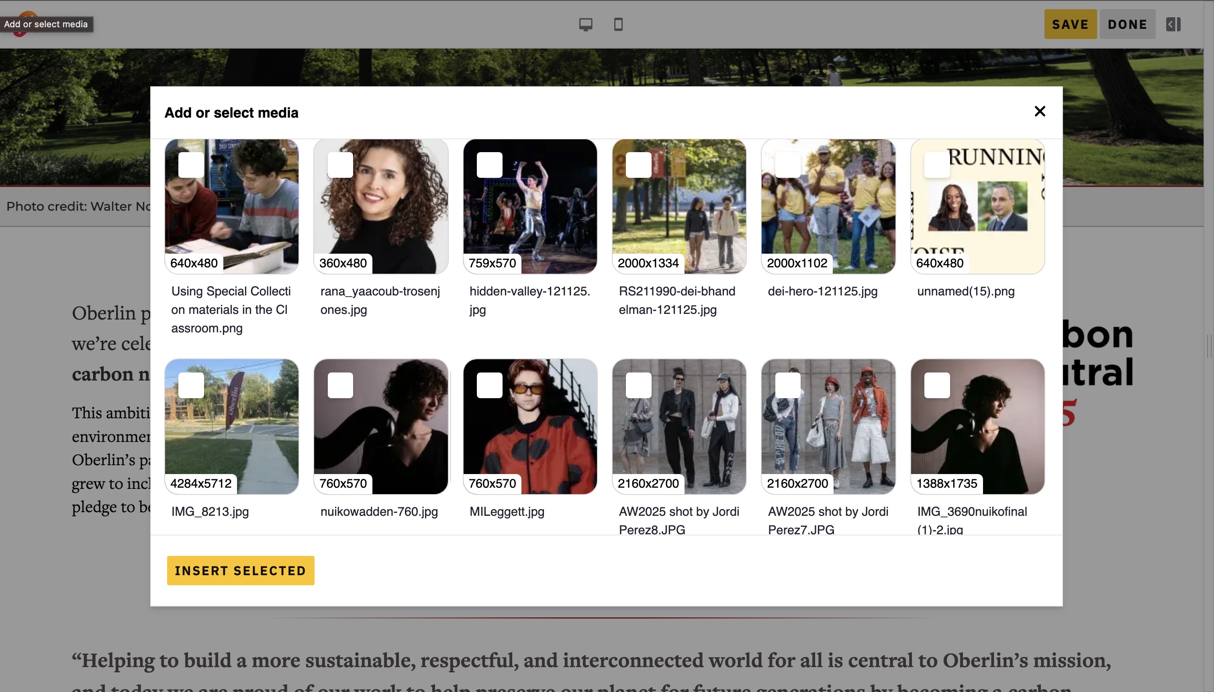Toggle the sidebar panel icon
The width and height of the screenshot is (1214, 692).
click(1173, 24)
